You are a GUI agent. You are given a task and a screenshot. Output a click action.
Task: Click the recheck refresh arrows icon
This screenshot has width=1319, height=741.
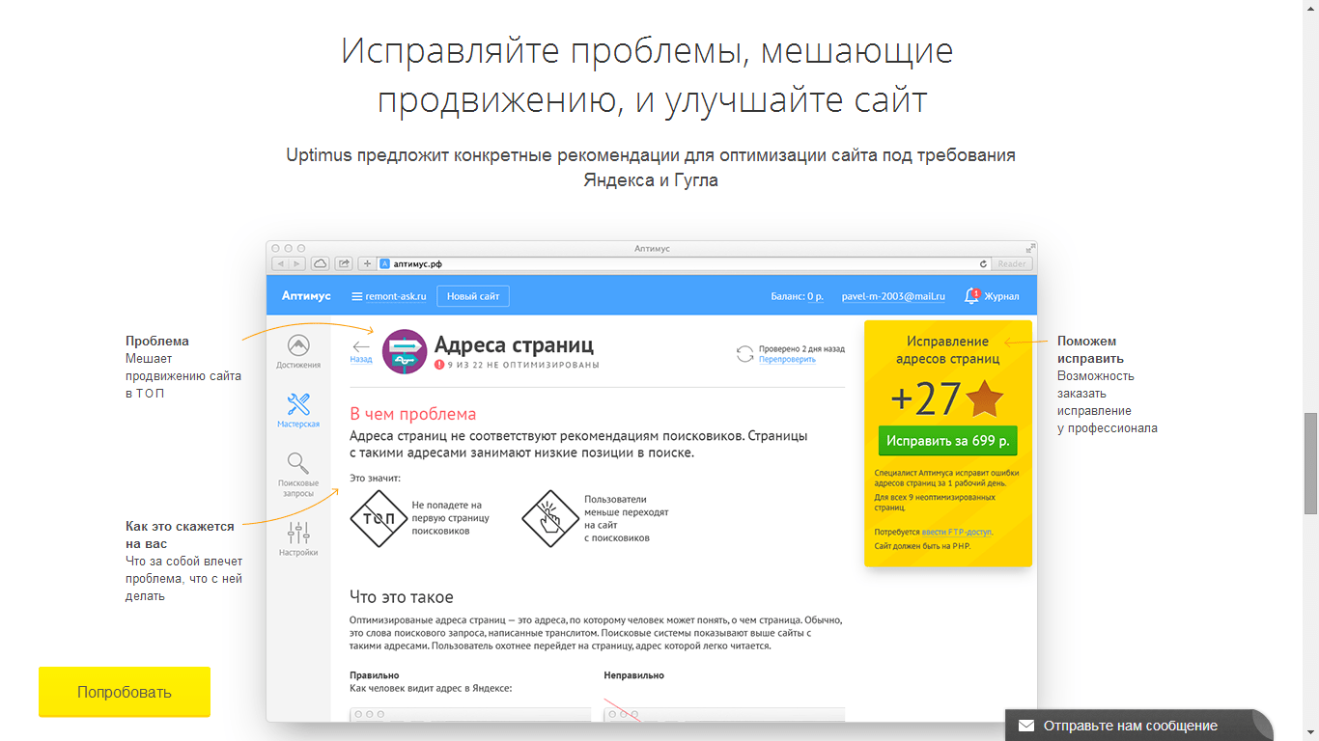tap(744, 353)
